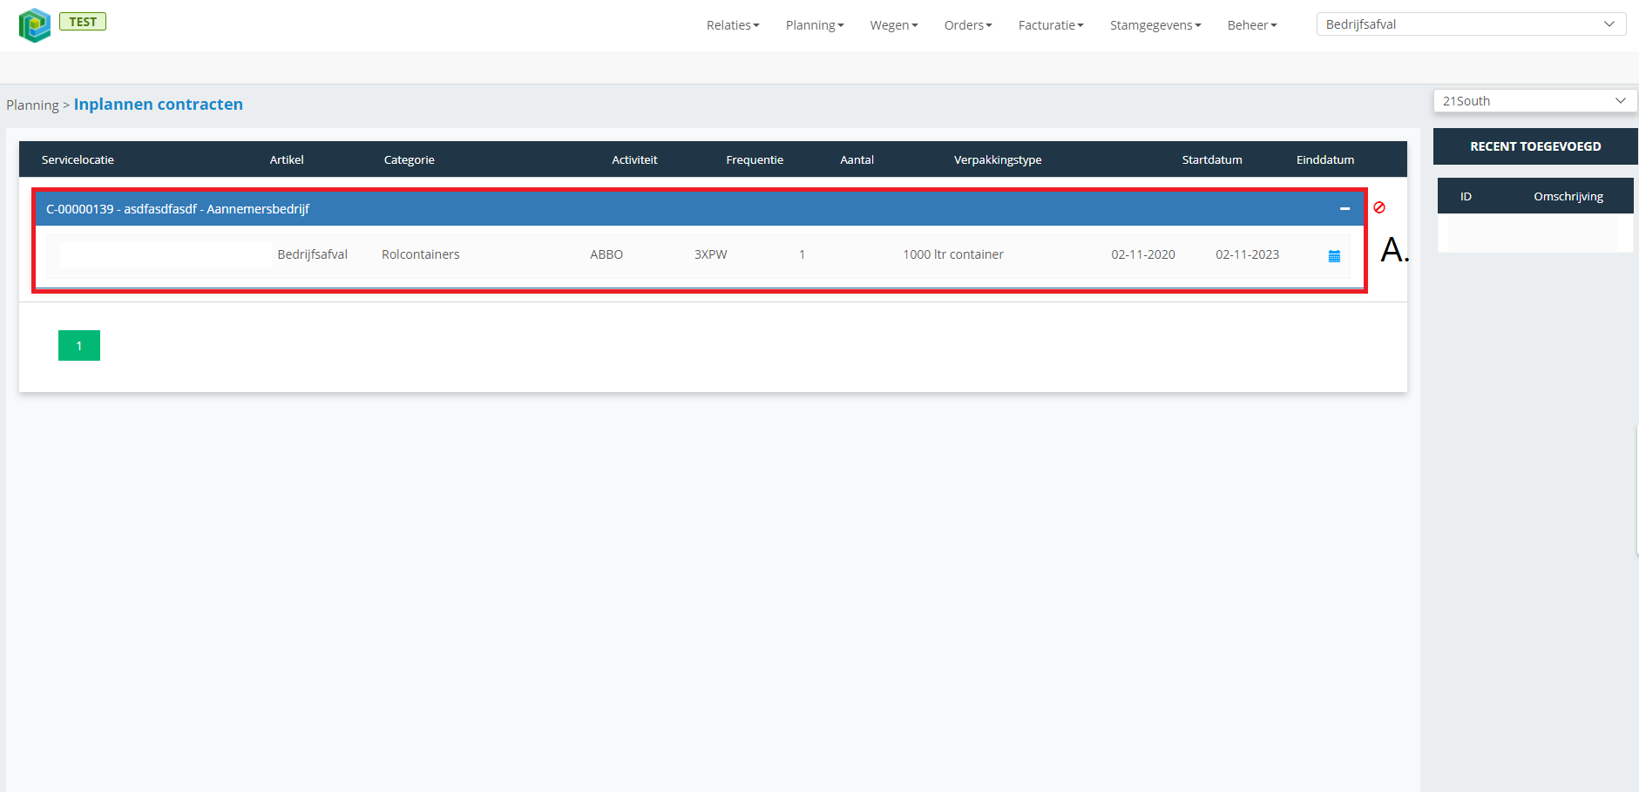This screenshot has width=1639, height=792.
Task: Click the start date 02-11-2020
Action: [x=1143, y=254]
